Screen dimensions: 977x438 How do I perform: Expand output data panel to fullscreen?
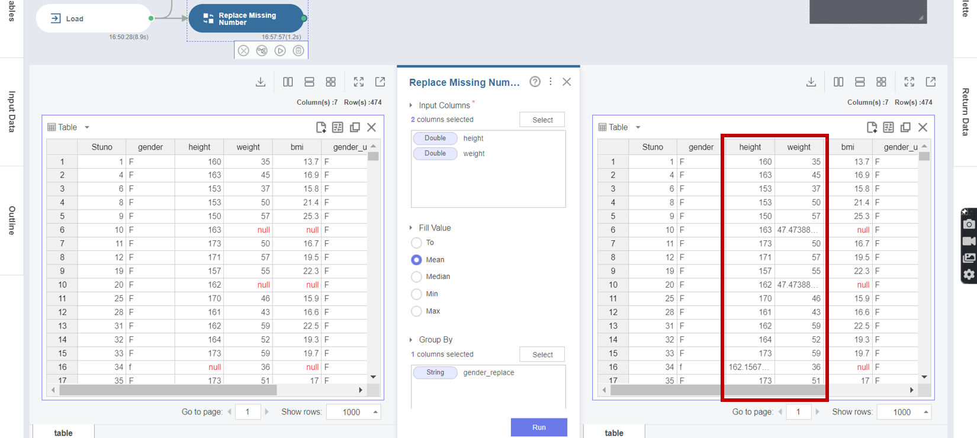(909, 82)
